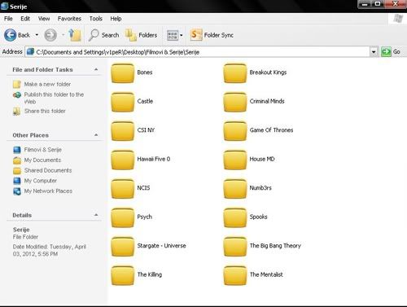
Task: Open the Views dropdown arrow
Action: click(182, 35)
